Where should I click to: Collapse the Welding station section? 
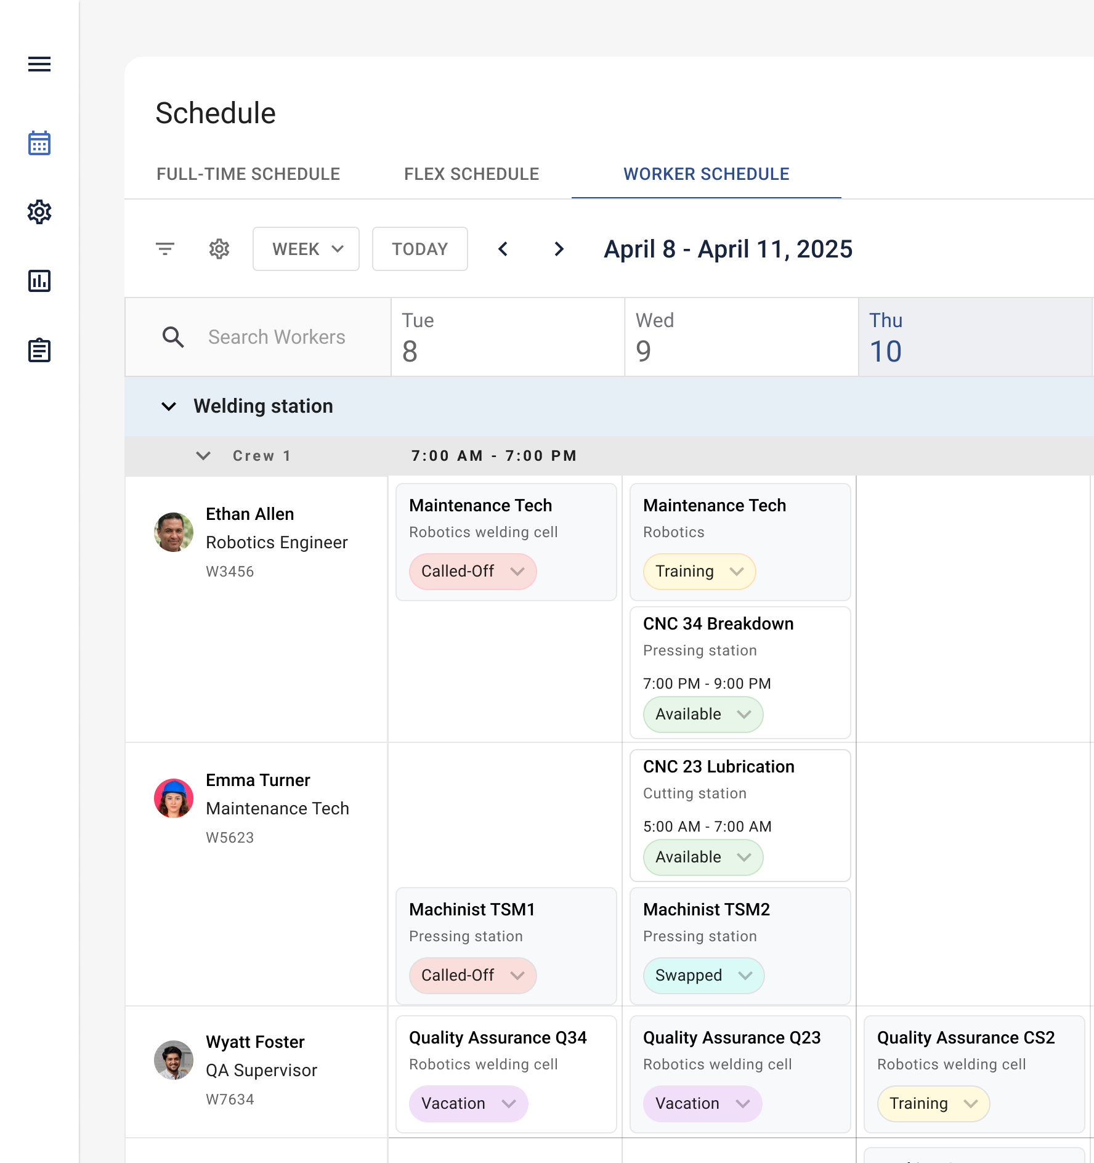point(169,406)
